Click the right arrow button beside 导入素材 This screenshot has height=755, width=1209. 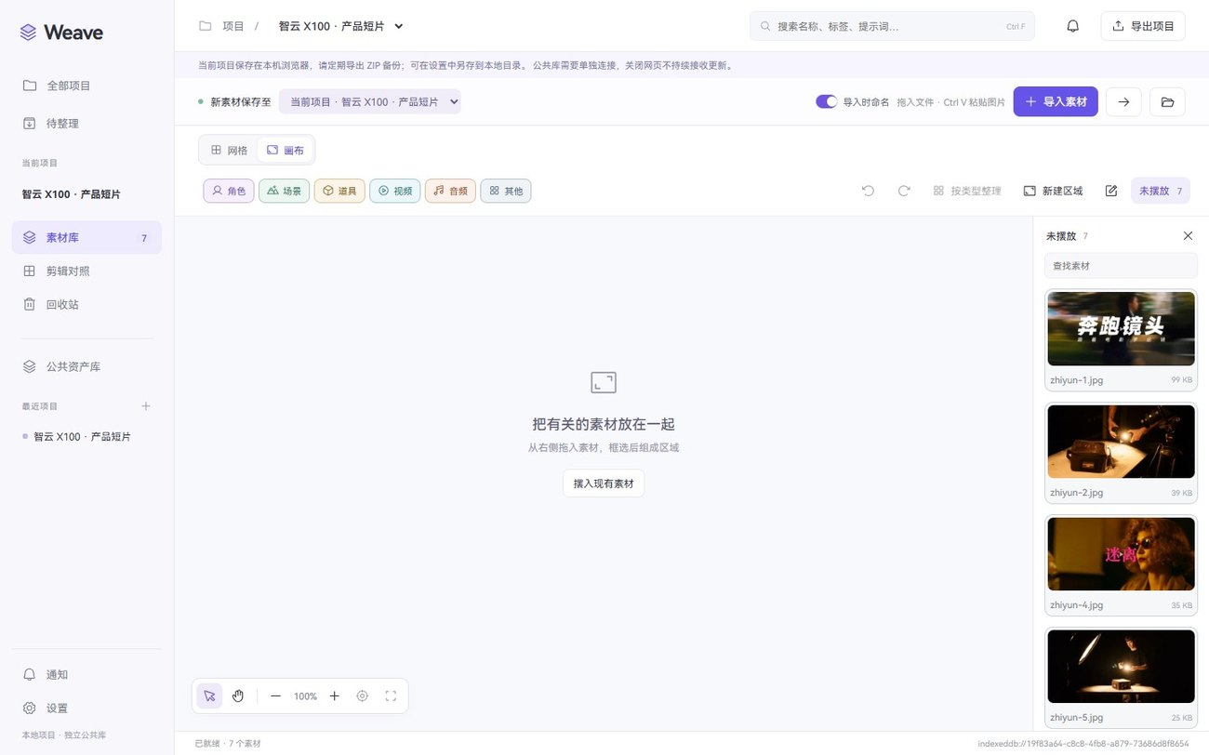[1123, 101]
